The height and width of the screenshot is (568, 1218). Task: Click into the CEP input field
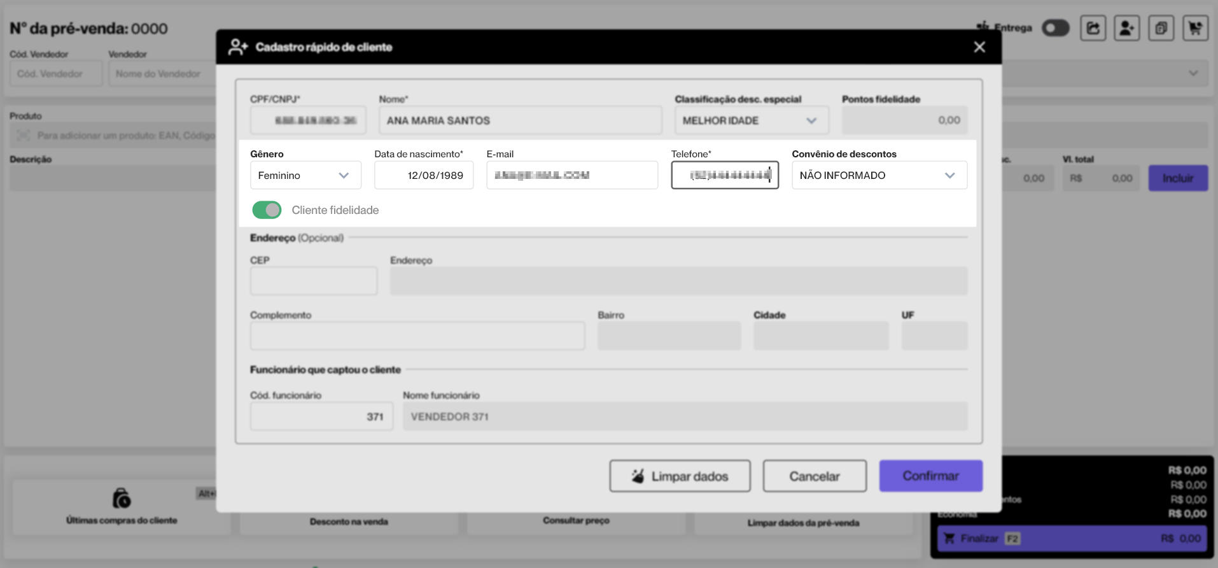tap(314, 281)
